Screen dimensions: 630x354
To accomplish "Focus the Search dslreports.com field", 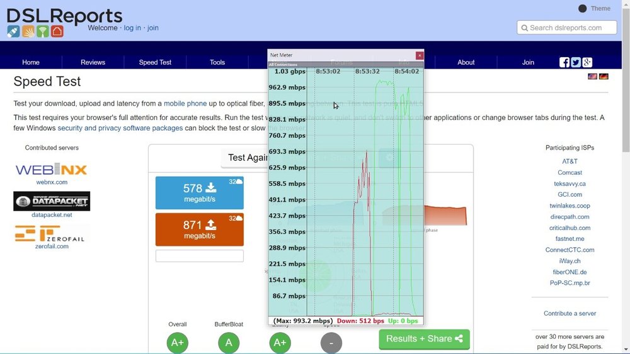I will (x=566, y=28).
